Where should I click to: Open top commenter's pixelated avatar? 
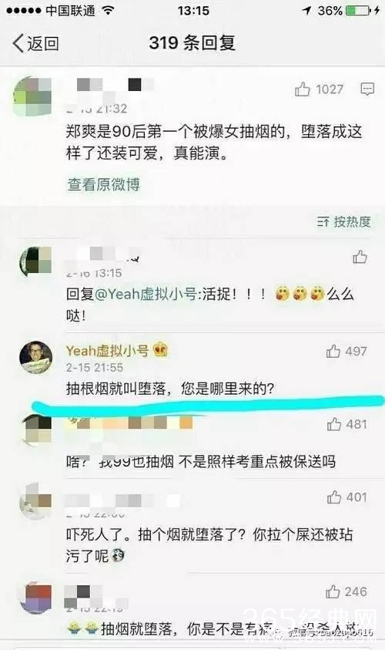[x=33, y=96]
